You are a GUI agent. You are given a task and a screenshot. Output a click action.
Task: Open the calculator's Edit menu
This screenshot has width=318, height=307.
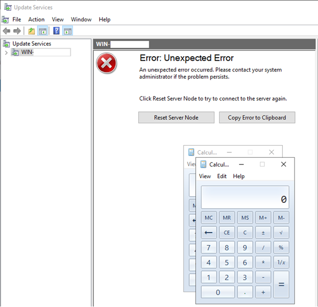click(x=222, y=176)
